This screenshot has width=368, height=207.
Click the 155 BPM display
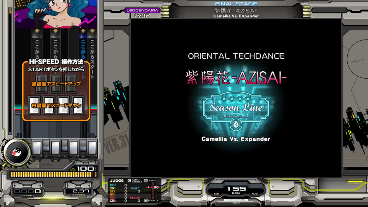[x=236, y=189]
